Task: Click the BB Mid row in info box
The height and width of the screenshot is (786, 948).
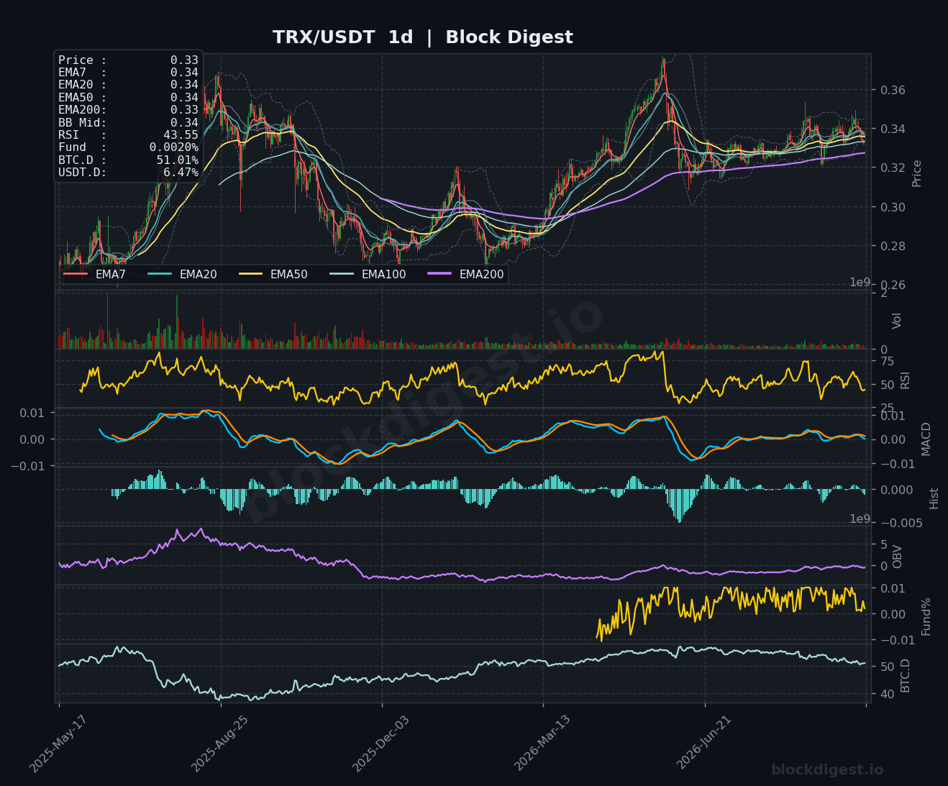Action: click(128, 122)
